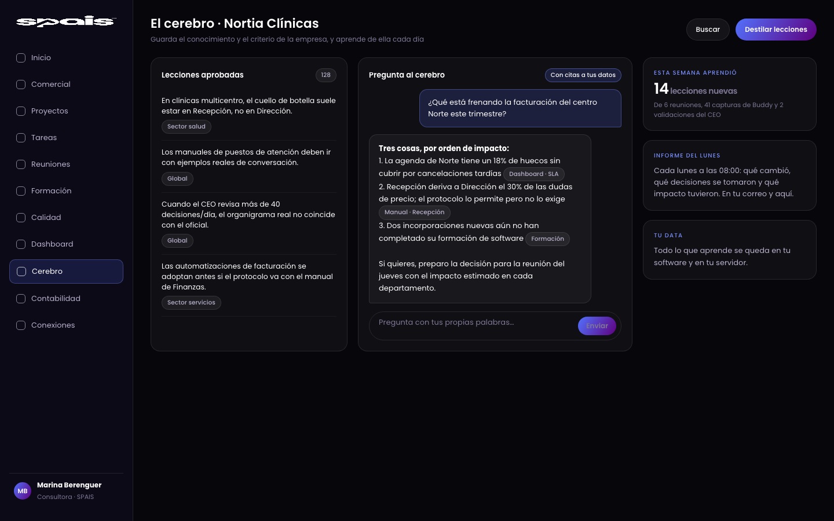The height and width of the screenshot is (521, 834).
Task: Click the Marina Berenguer user name
Action: point(69,485)
